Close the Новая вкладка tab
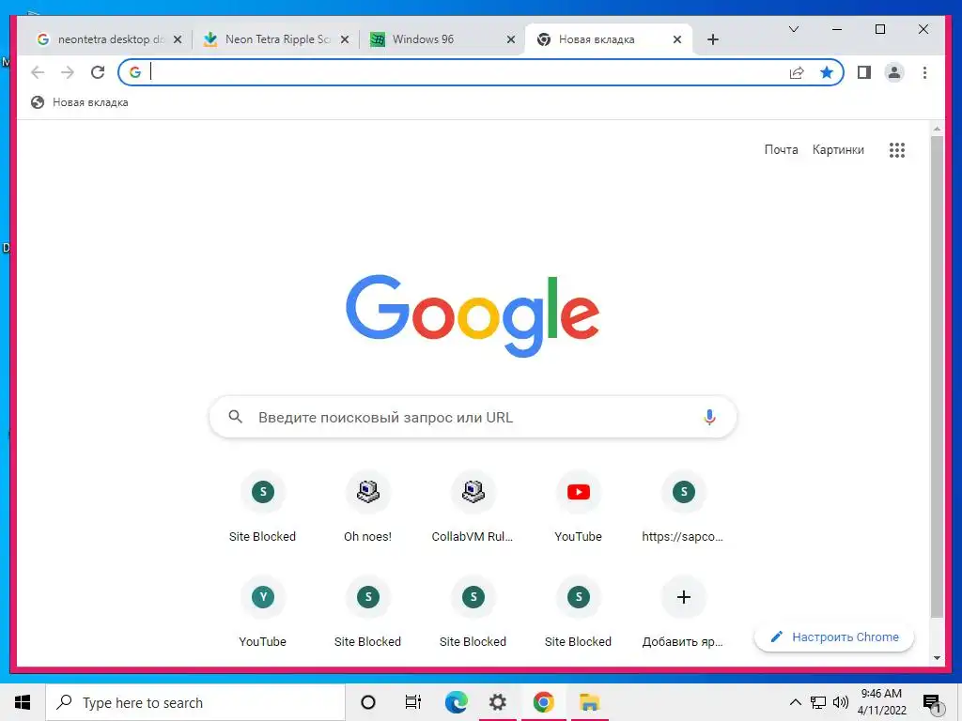962x721 pixels. tap(676, 39)
